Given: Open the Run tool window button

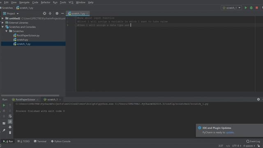Looking at the screenshot, I should (8, 141).
